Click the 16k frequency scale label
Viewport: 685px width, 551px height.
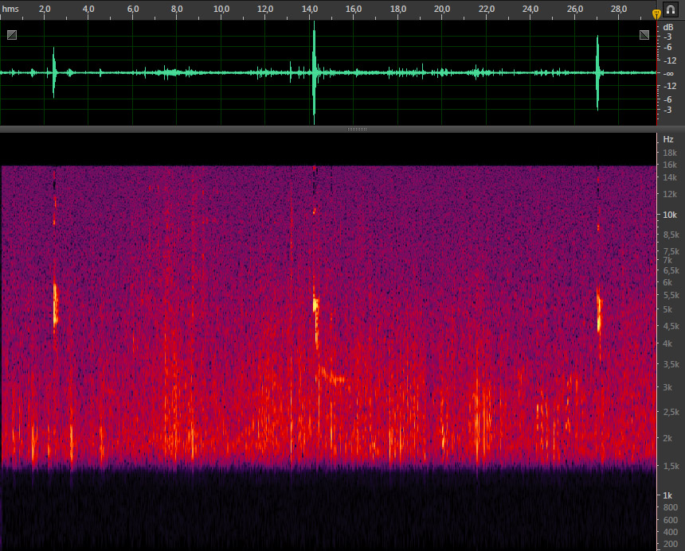670,165
